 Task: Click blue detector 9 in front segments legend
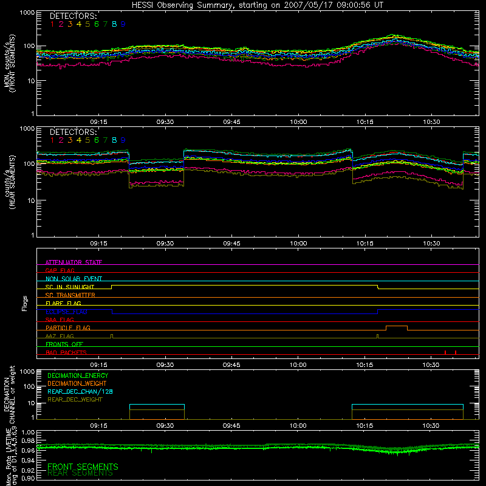(x=123, y=24)
